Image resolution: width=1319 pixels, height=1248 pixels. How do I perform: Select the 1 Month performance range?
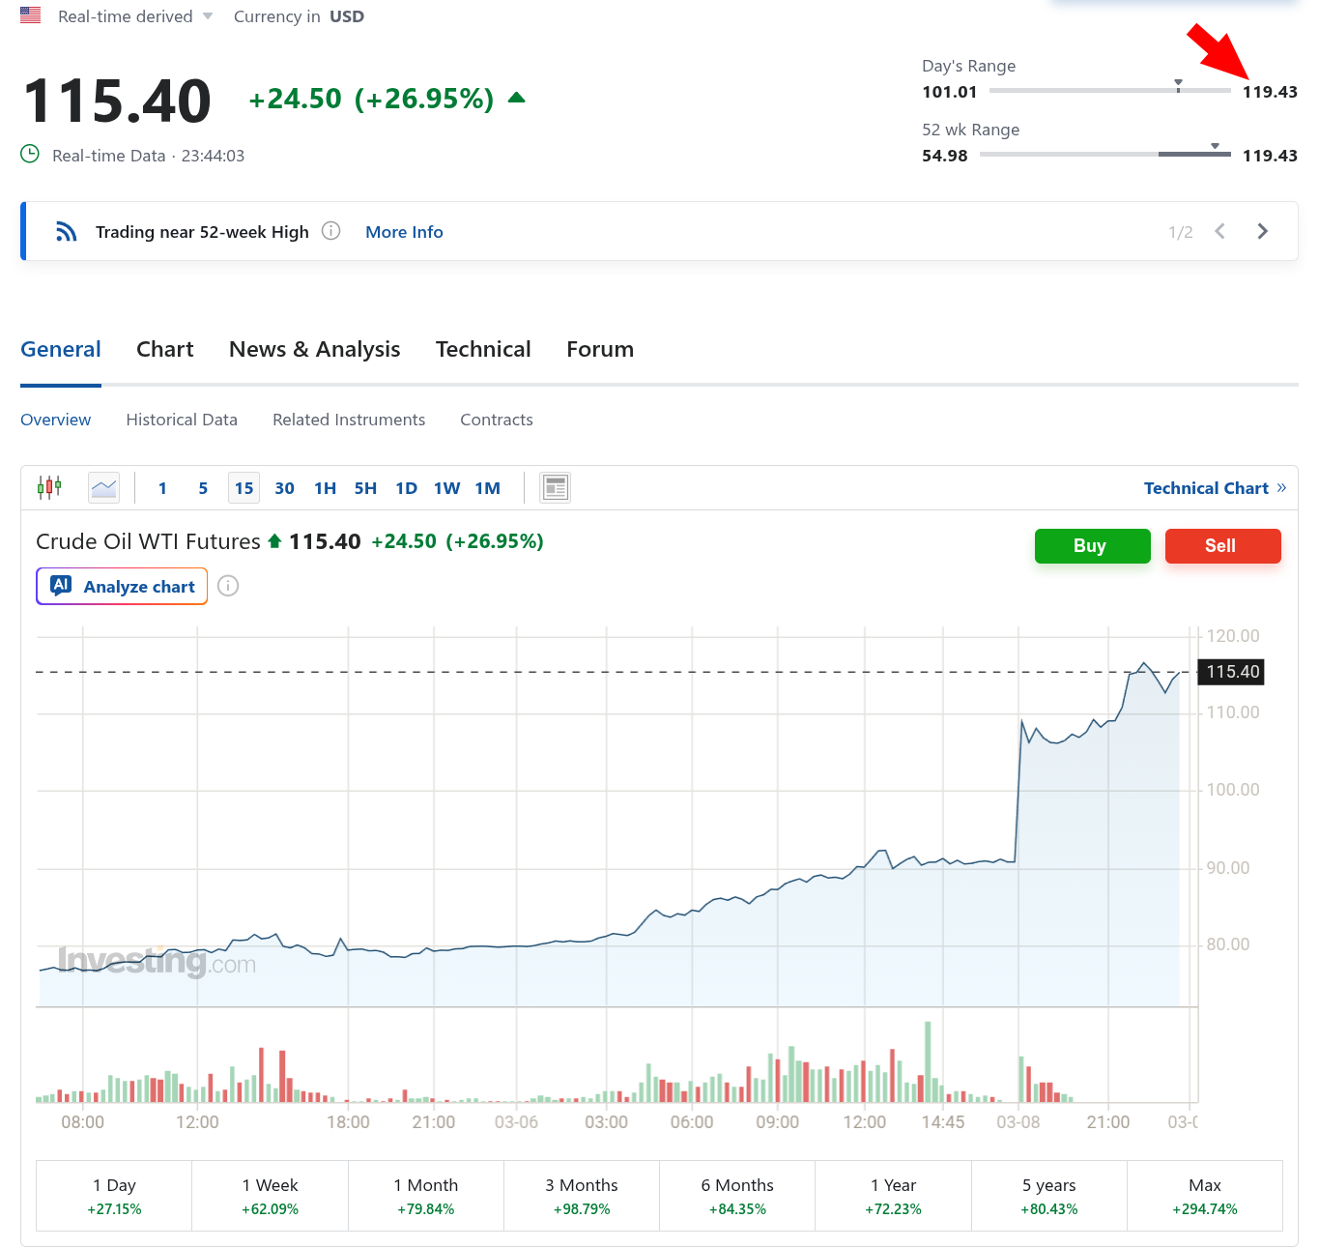coord(426,1196)
